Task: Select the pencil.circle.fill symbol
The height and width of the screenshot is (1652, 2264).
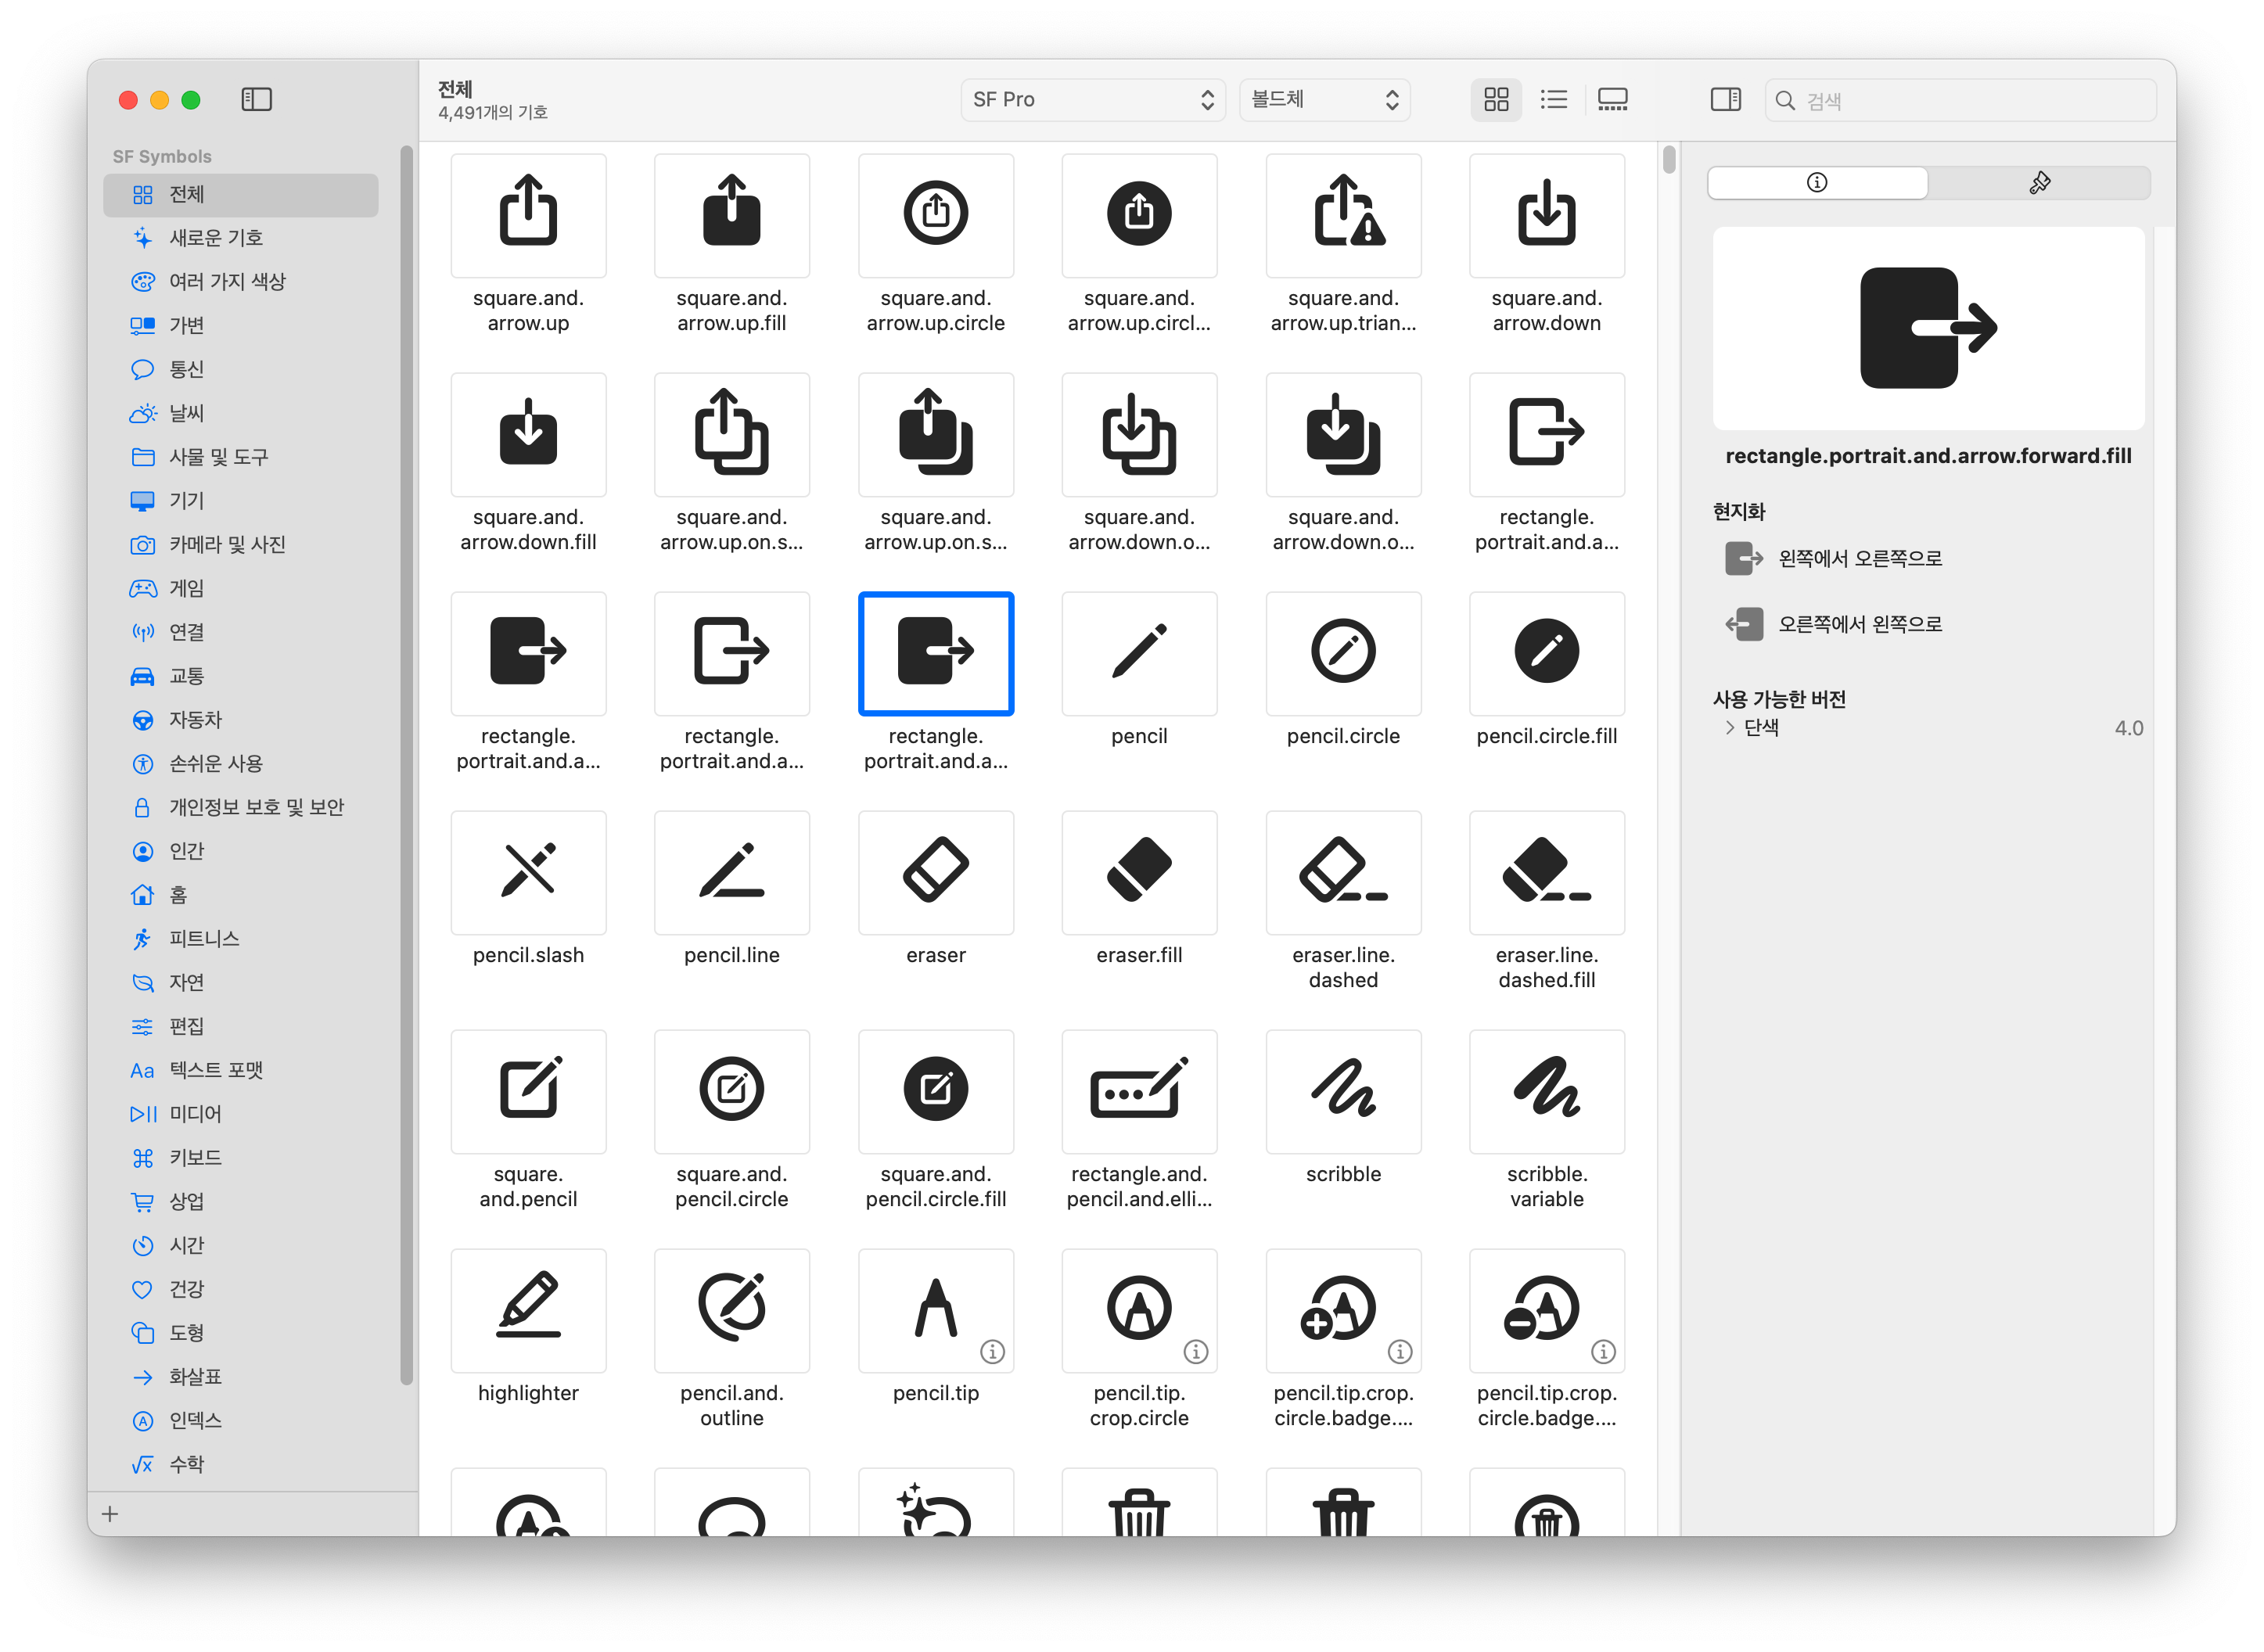Action: tap(1546, 653)
